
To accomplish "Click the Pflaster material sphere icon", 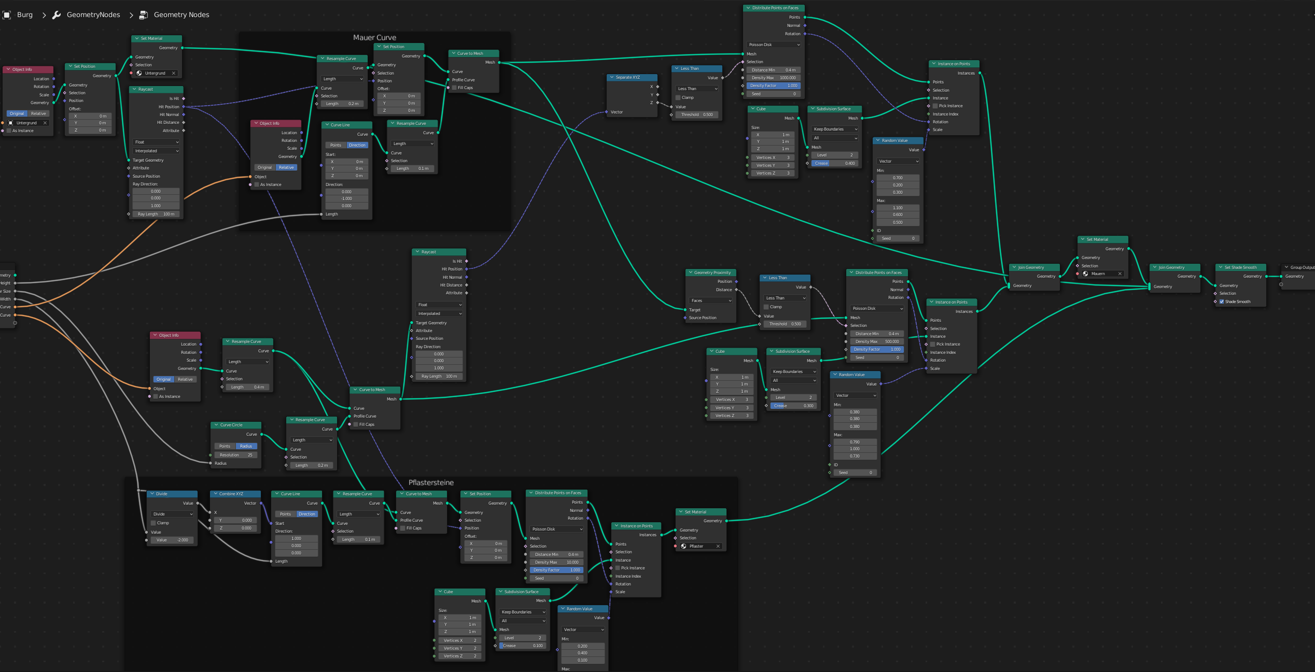I will point(683,546).
